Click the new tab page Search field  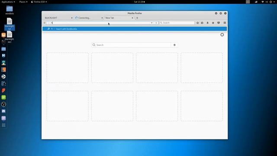point(131,45)
